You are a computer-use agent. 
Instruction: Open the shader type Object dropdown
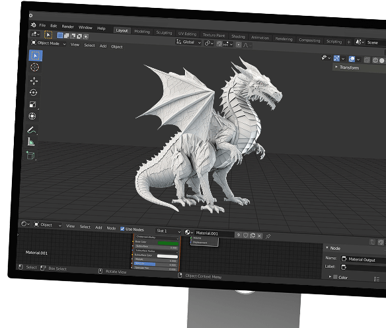(x=48, y=225)
